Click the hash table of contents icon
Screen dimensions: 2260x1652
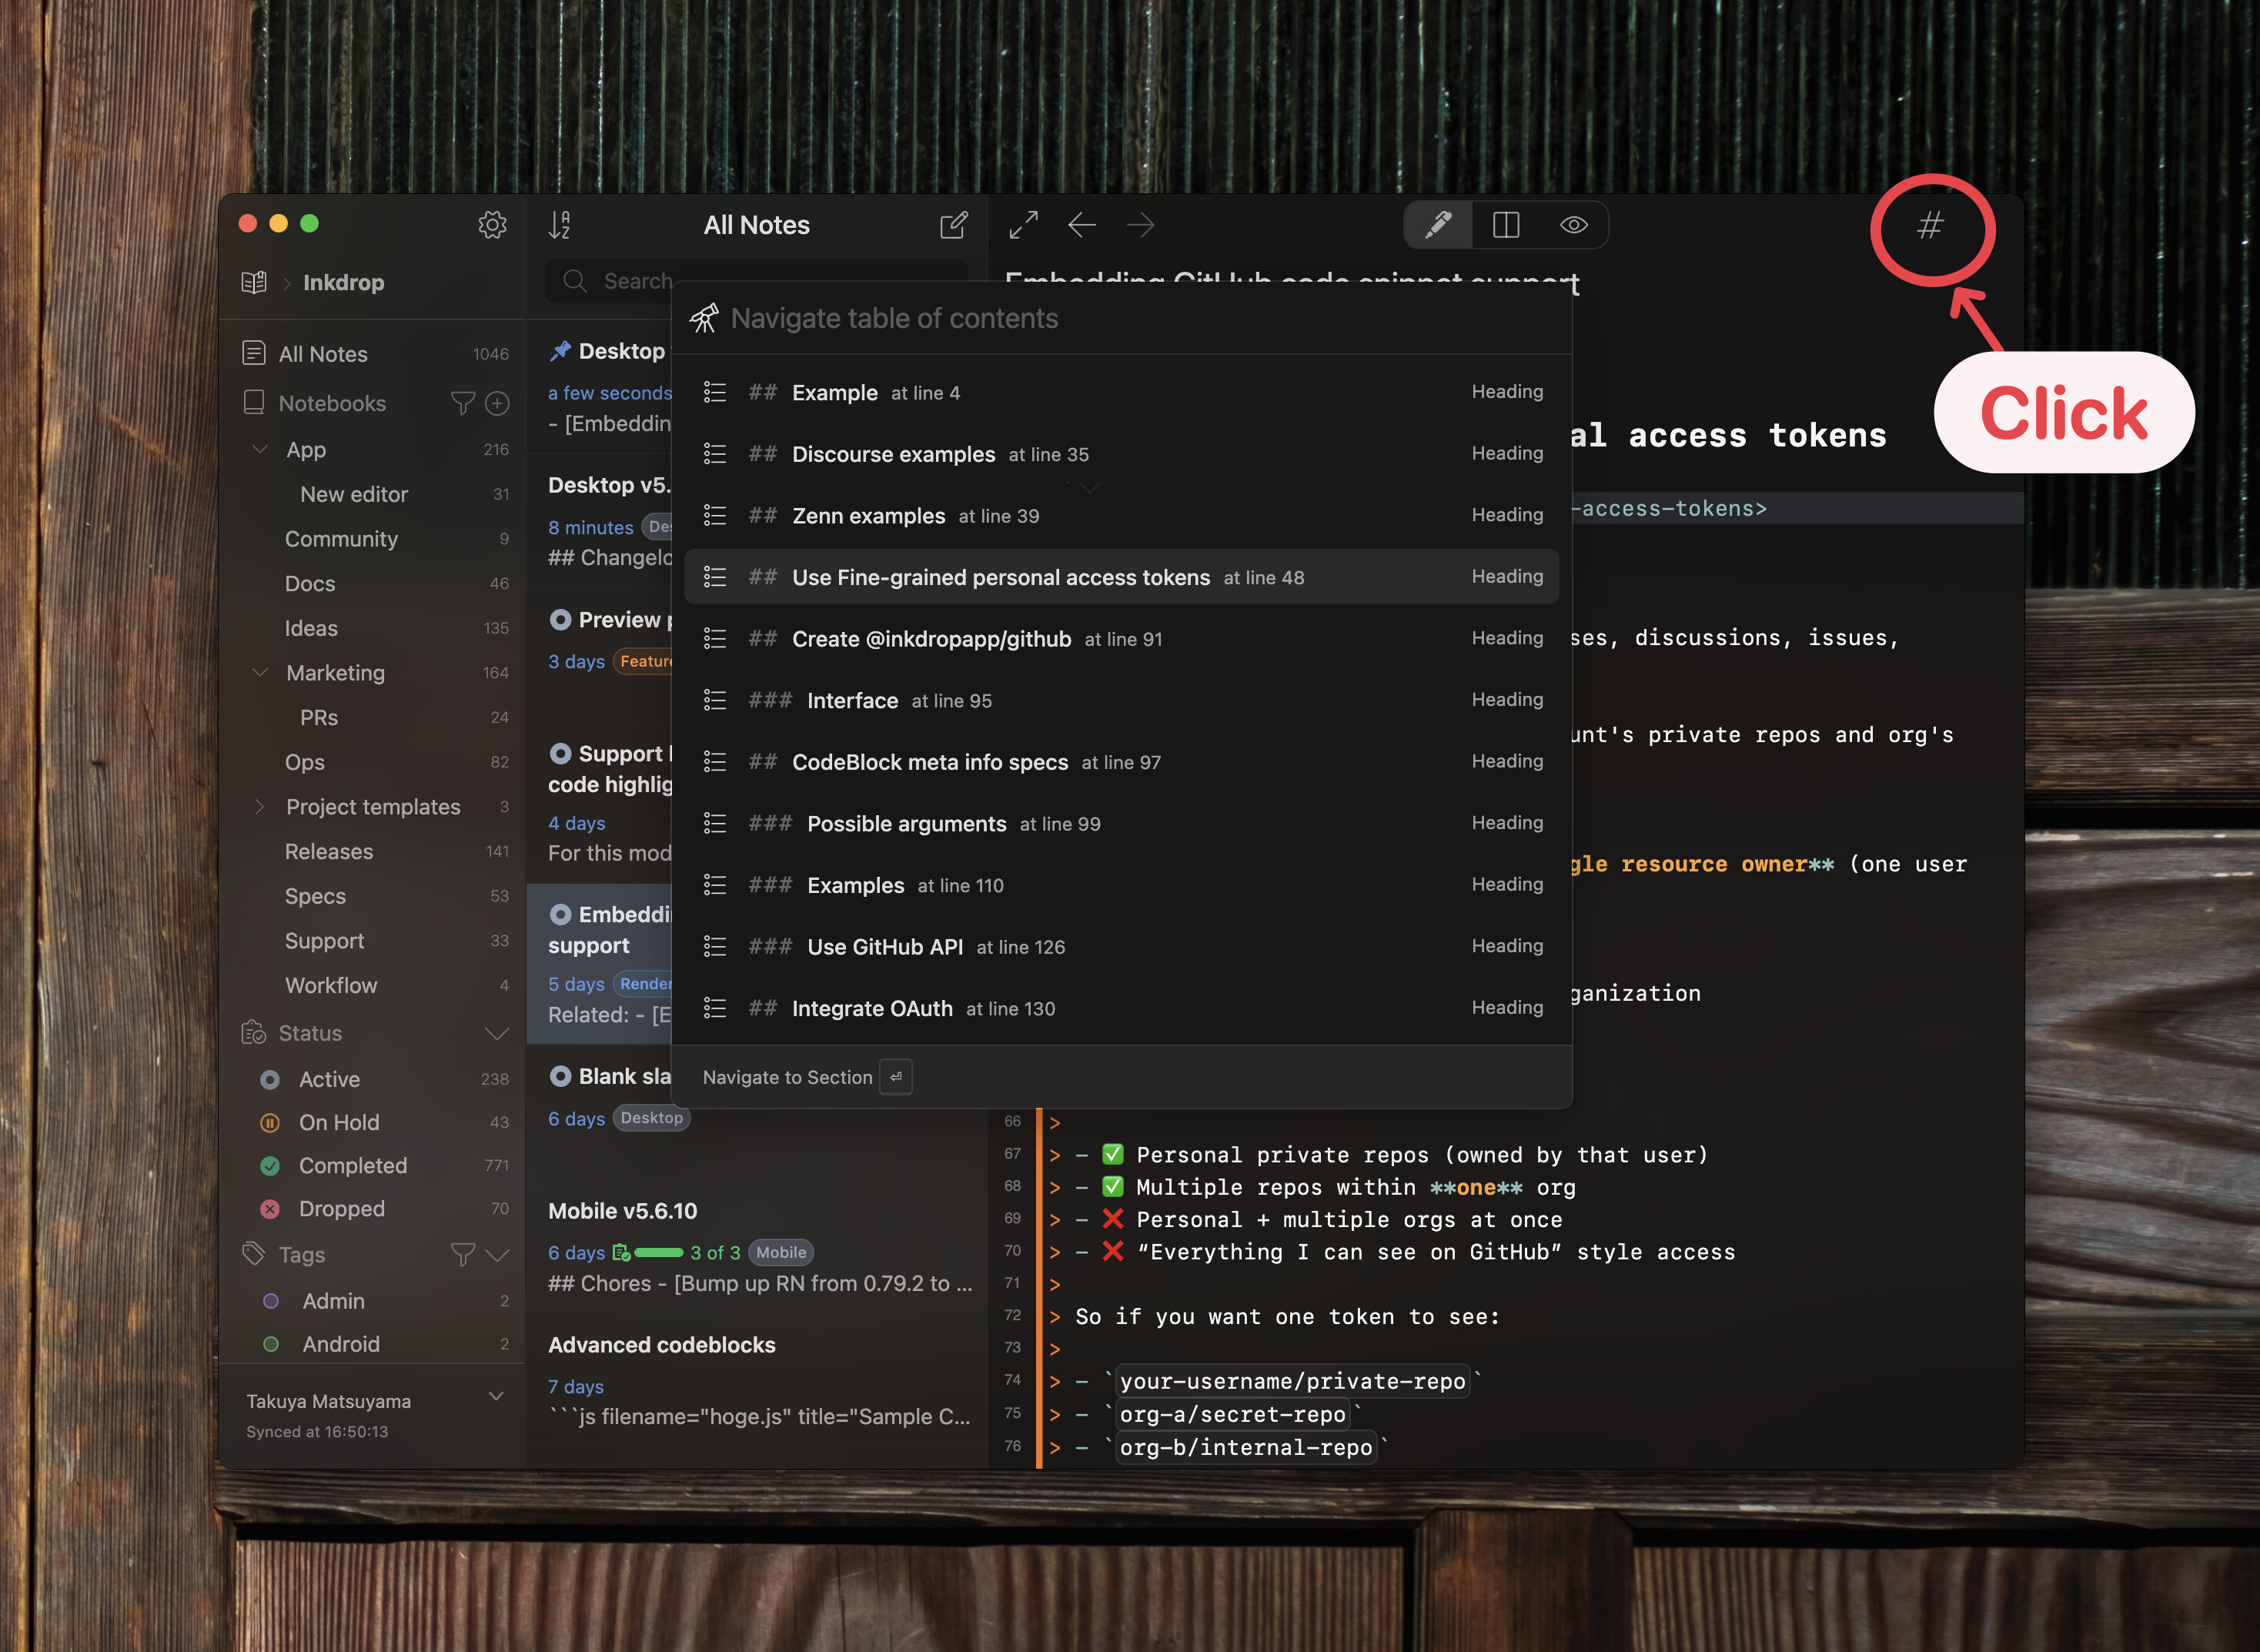tap(1930, 226)
